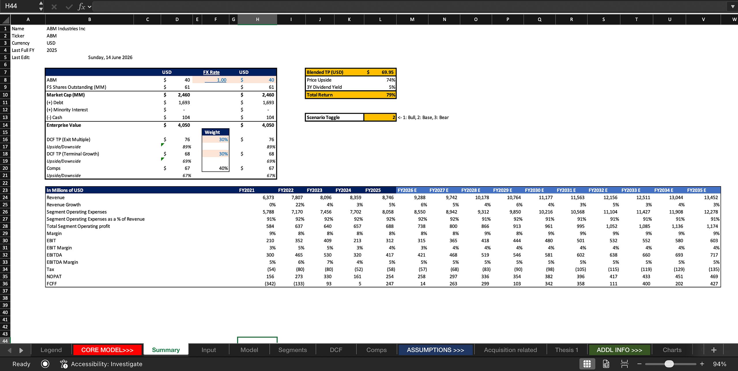The image size is (738, 371).
Task: Expand the formula bar
Action: [x=733, y=6]
